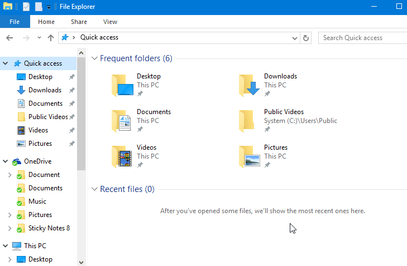
Task: Open the Videos folder icon in Frequent folders
Action: [x=122, y=156]
